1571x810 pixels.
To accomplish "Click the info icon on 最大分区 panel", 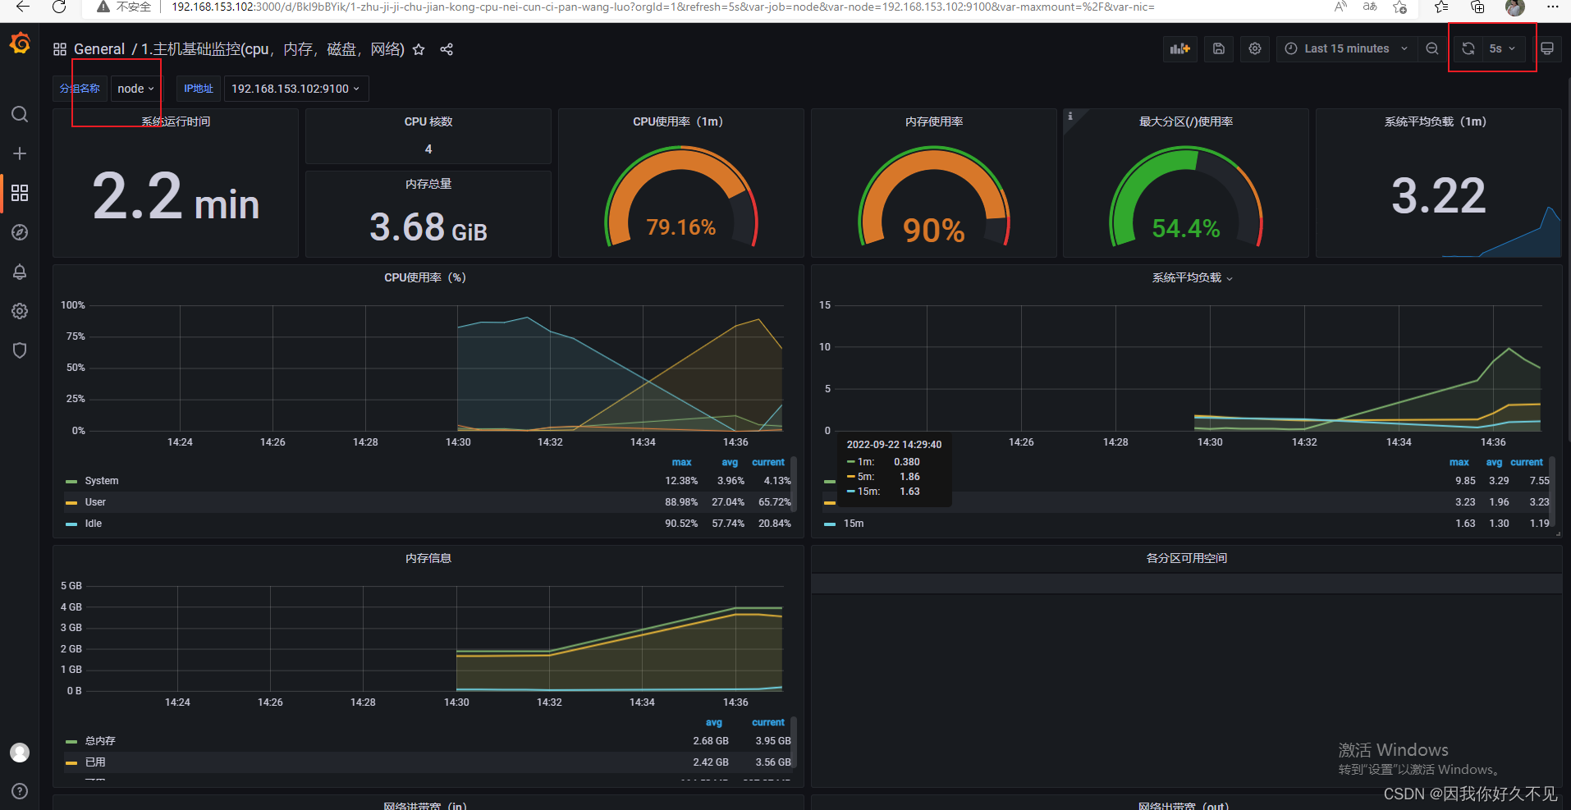I will coord(1069,117).
